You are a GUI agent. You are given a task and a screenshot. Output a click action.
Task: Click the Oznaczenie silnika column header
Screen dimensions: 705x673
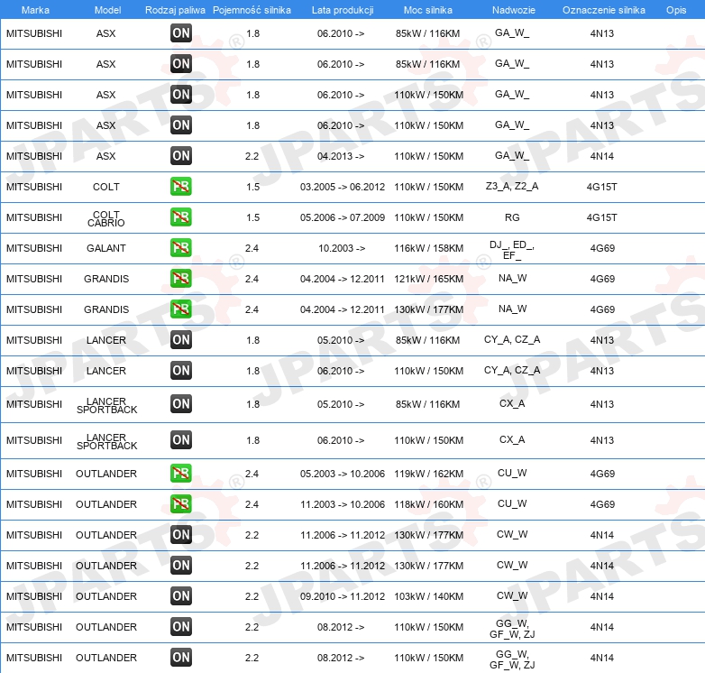tap(604, 10)
